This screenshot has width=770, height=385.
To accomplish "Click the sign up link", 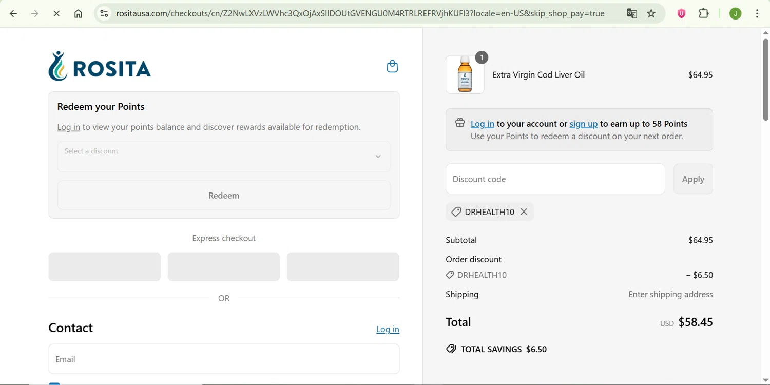I will click(x=584, y=123).
